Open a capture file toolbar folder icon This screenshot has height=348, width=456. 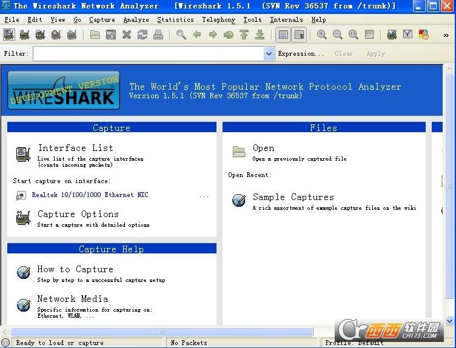point(95,35)
